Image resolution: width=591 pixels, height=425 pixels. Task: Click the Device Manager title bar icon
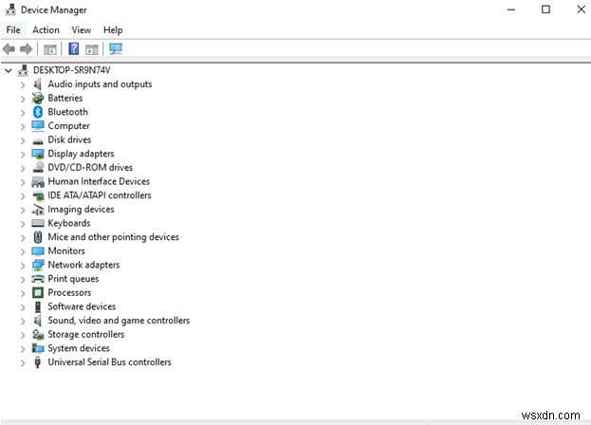[x=10, y=9]
